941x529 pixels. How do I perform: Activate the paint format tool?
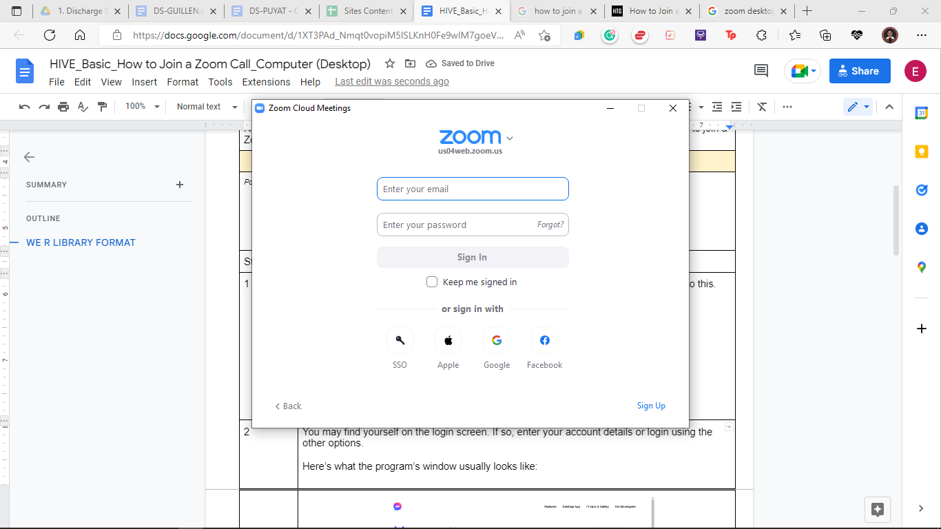[103, 107]
